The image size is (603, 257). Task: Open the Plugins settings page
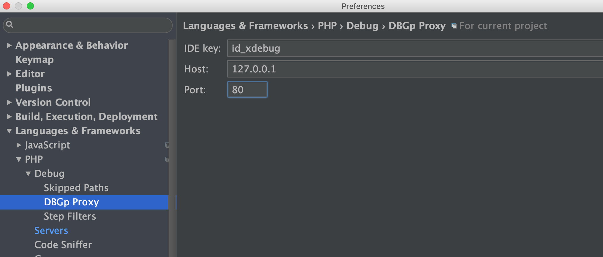[x=34, y=88]
